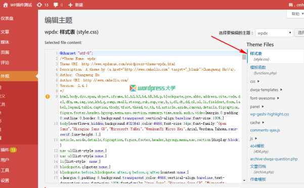
Task: Click line number 12 in gutter
Action: click(56, 151)
